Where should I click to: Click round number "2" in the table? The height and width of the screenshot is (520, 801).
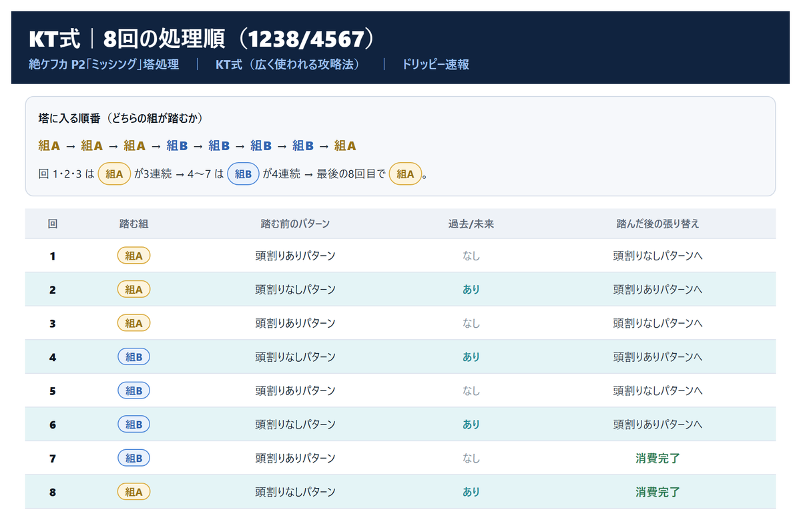point(53,290)
